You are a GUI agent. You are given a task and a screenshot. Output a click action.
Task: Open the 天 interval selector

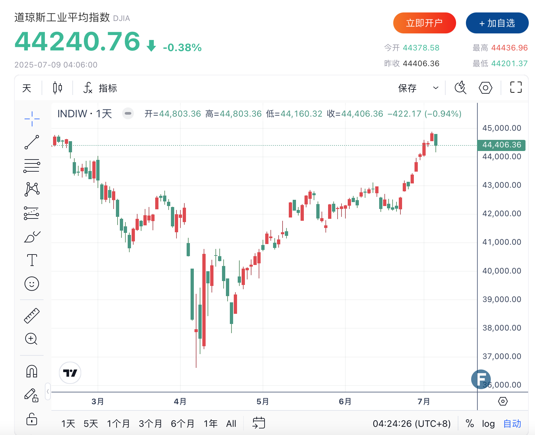click(x=27, y=88)
